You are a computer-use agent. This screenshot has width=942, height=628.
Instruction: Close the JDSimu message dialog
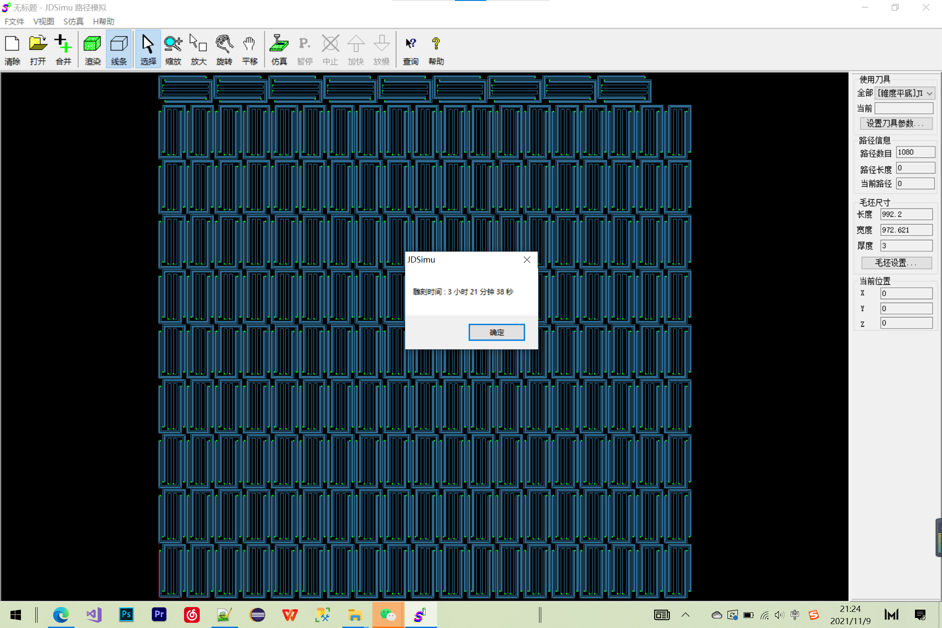527,260
